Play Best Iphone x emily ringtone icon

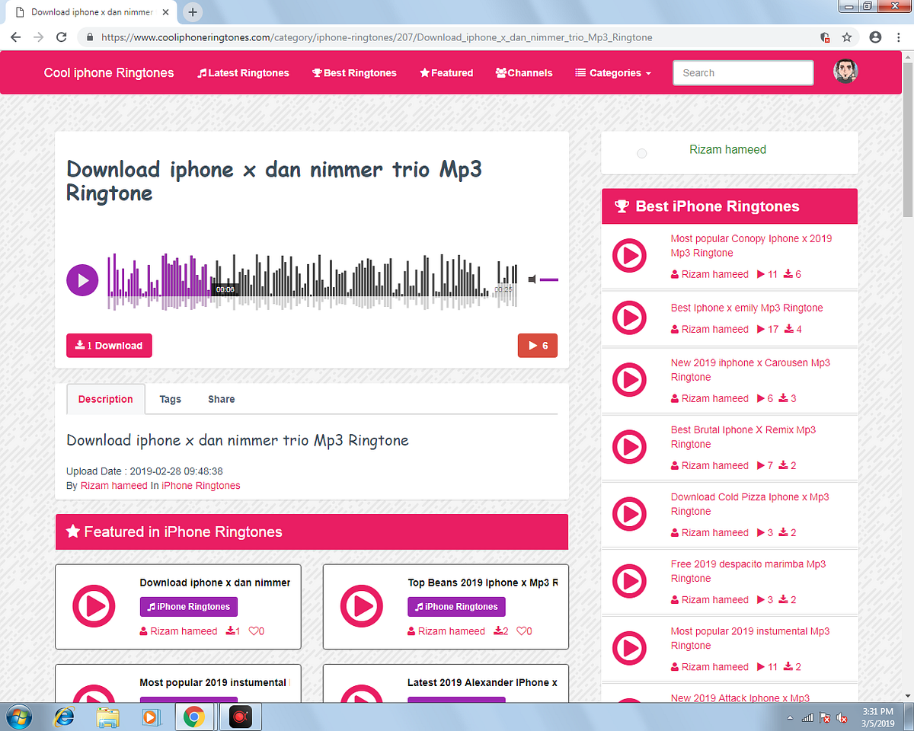click(629, 318)
